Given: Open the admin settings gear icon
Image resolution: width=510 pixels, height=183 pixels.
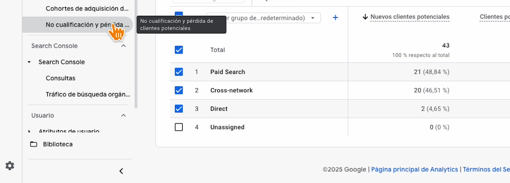Looking at the screenshot, I should [x=10, y=166].
